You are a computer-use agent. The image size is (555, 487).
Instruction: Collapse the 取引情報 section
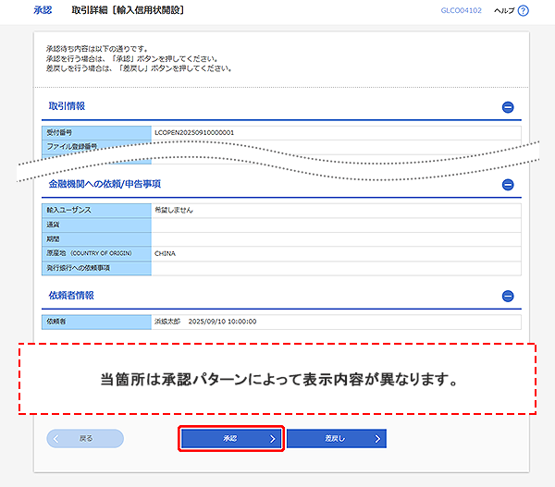508,107
